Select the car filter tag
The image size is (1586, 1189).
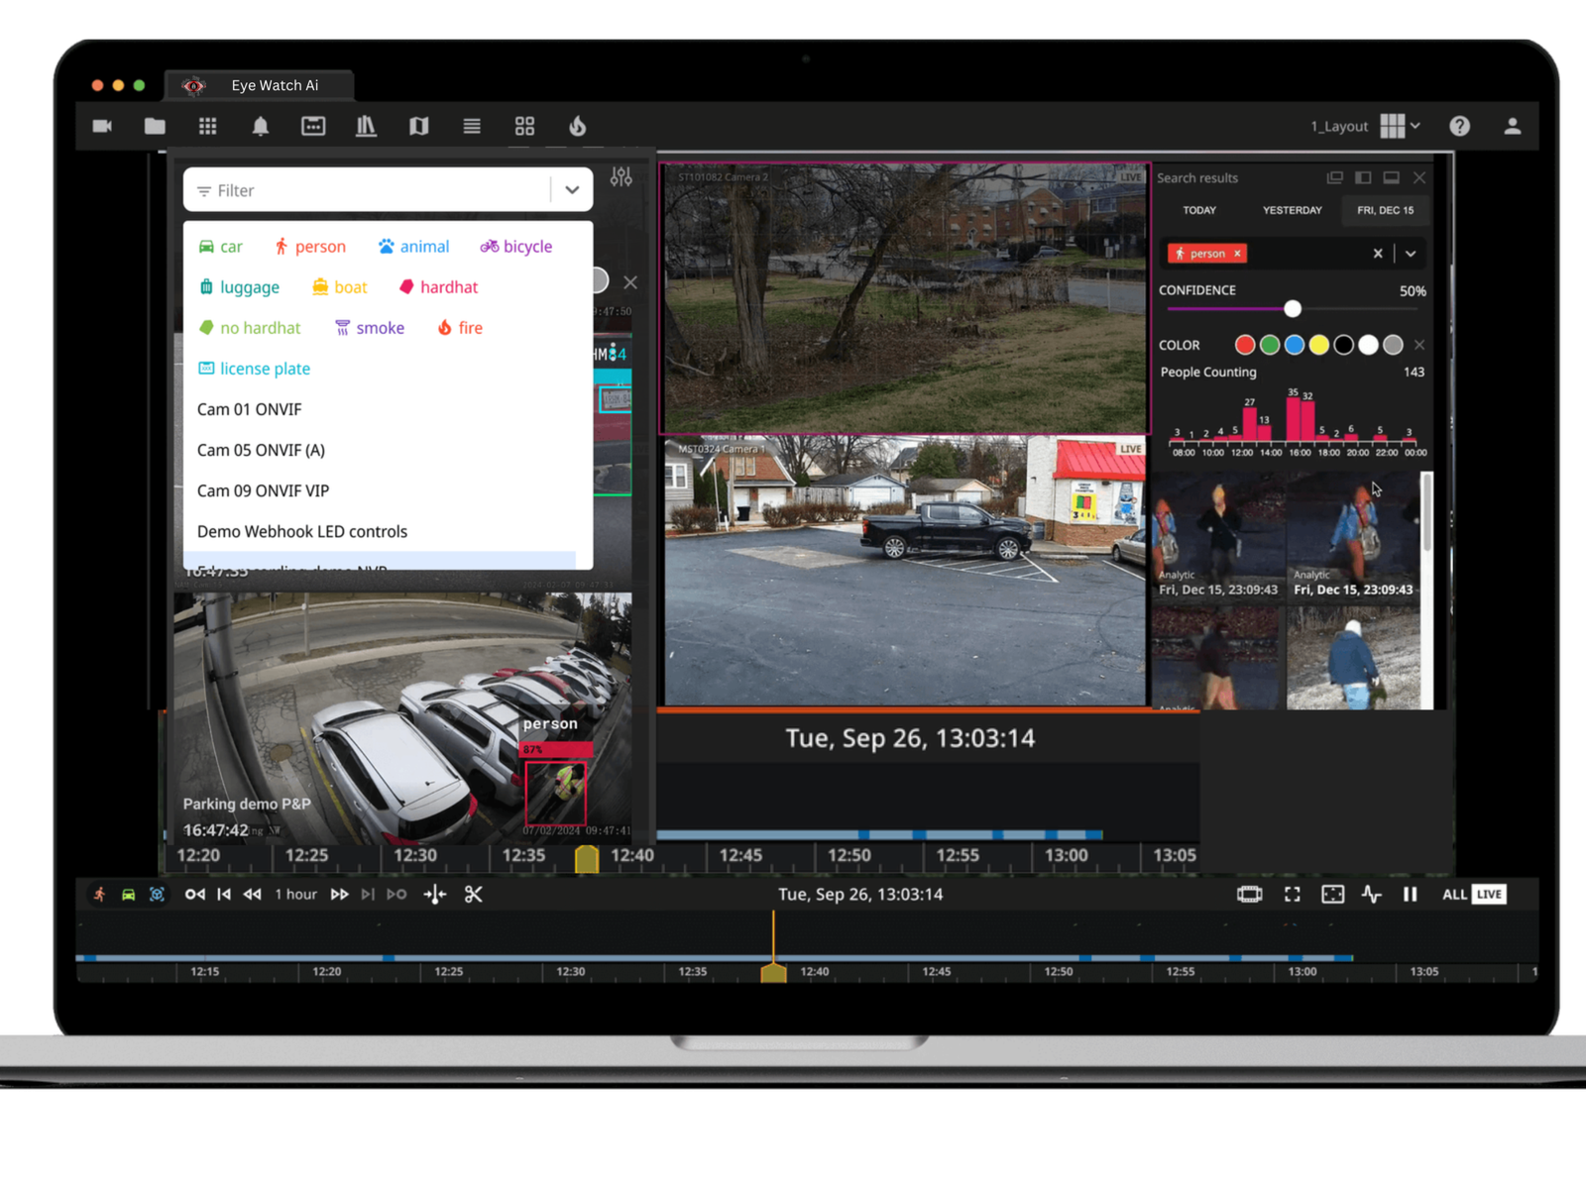(220, 247)
